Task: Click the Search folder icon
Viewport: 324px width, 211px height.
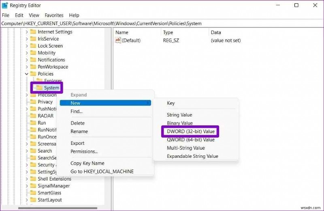Action: [33, 151]
